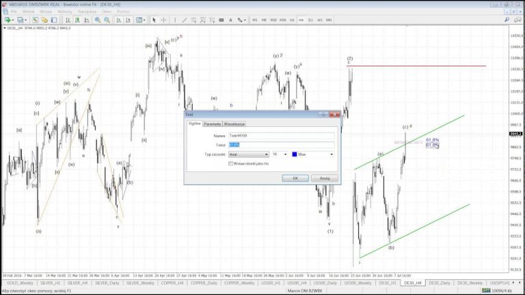Viewport: 525px width, 295px height.
Task: Confirm the Text dialog with OK
Action: tap(295, 178)
